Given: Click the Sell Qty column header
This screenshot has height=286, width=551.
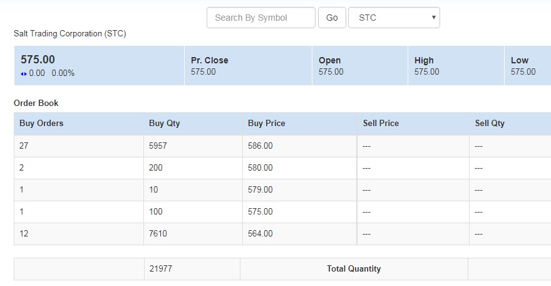Looking at the screenshot, I should pos(490,124).
